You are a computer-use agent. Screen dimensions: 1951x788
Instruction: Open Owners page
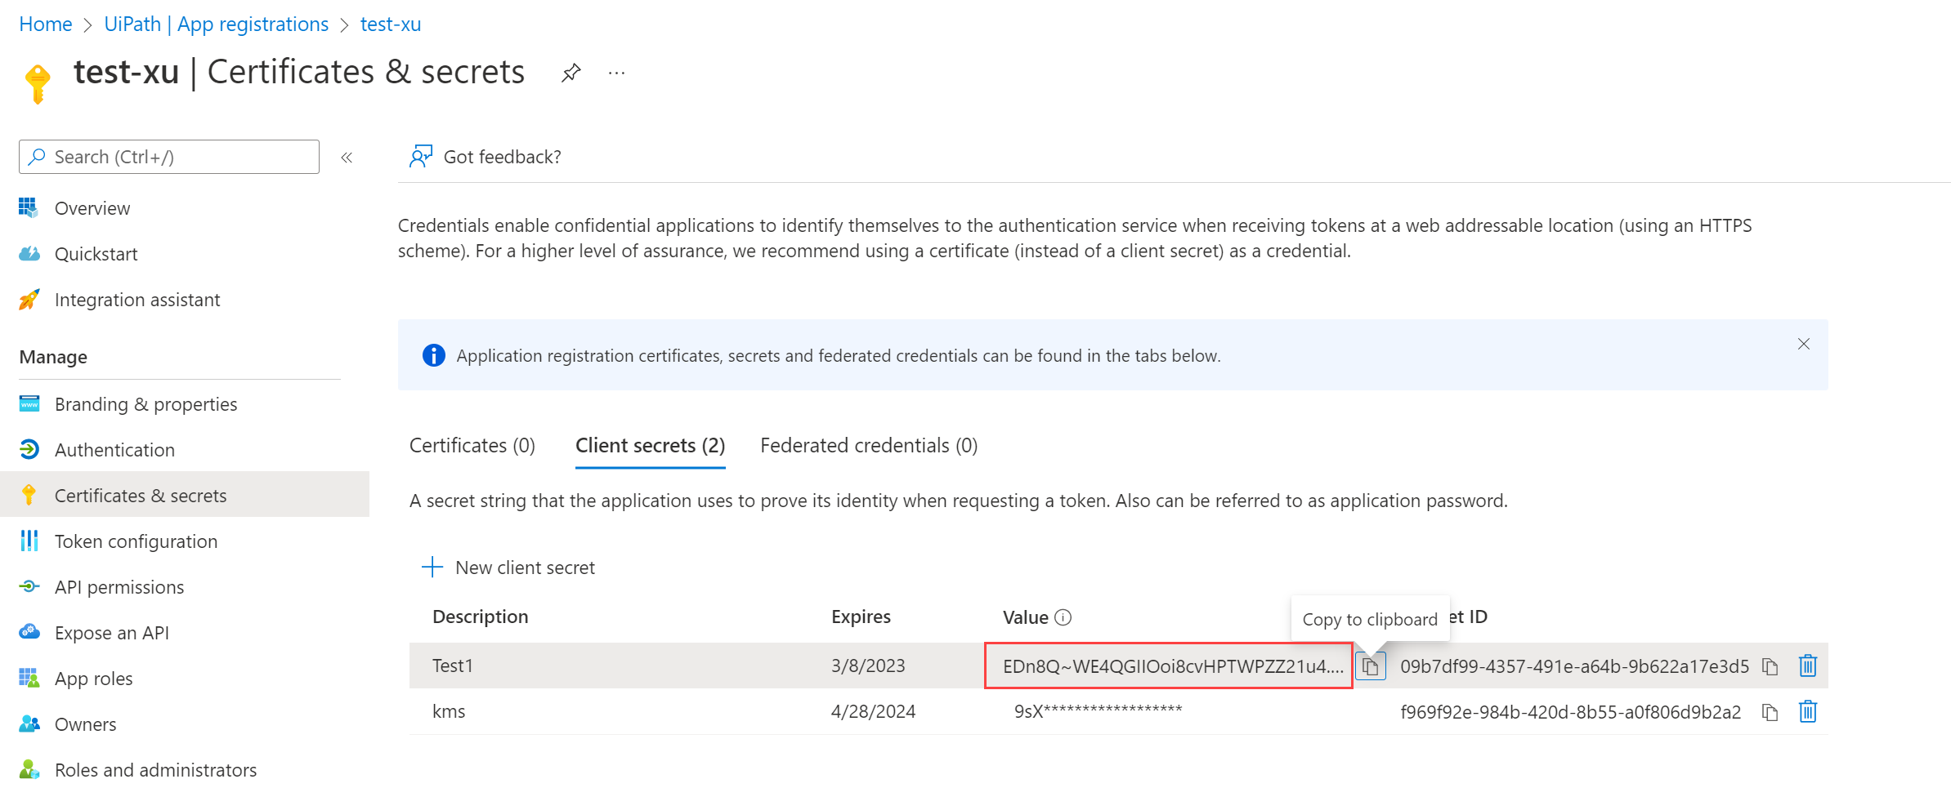tap(85, 724)
